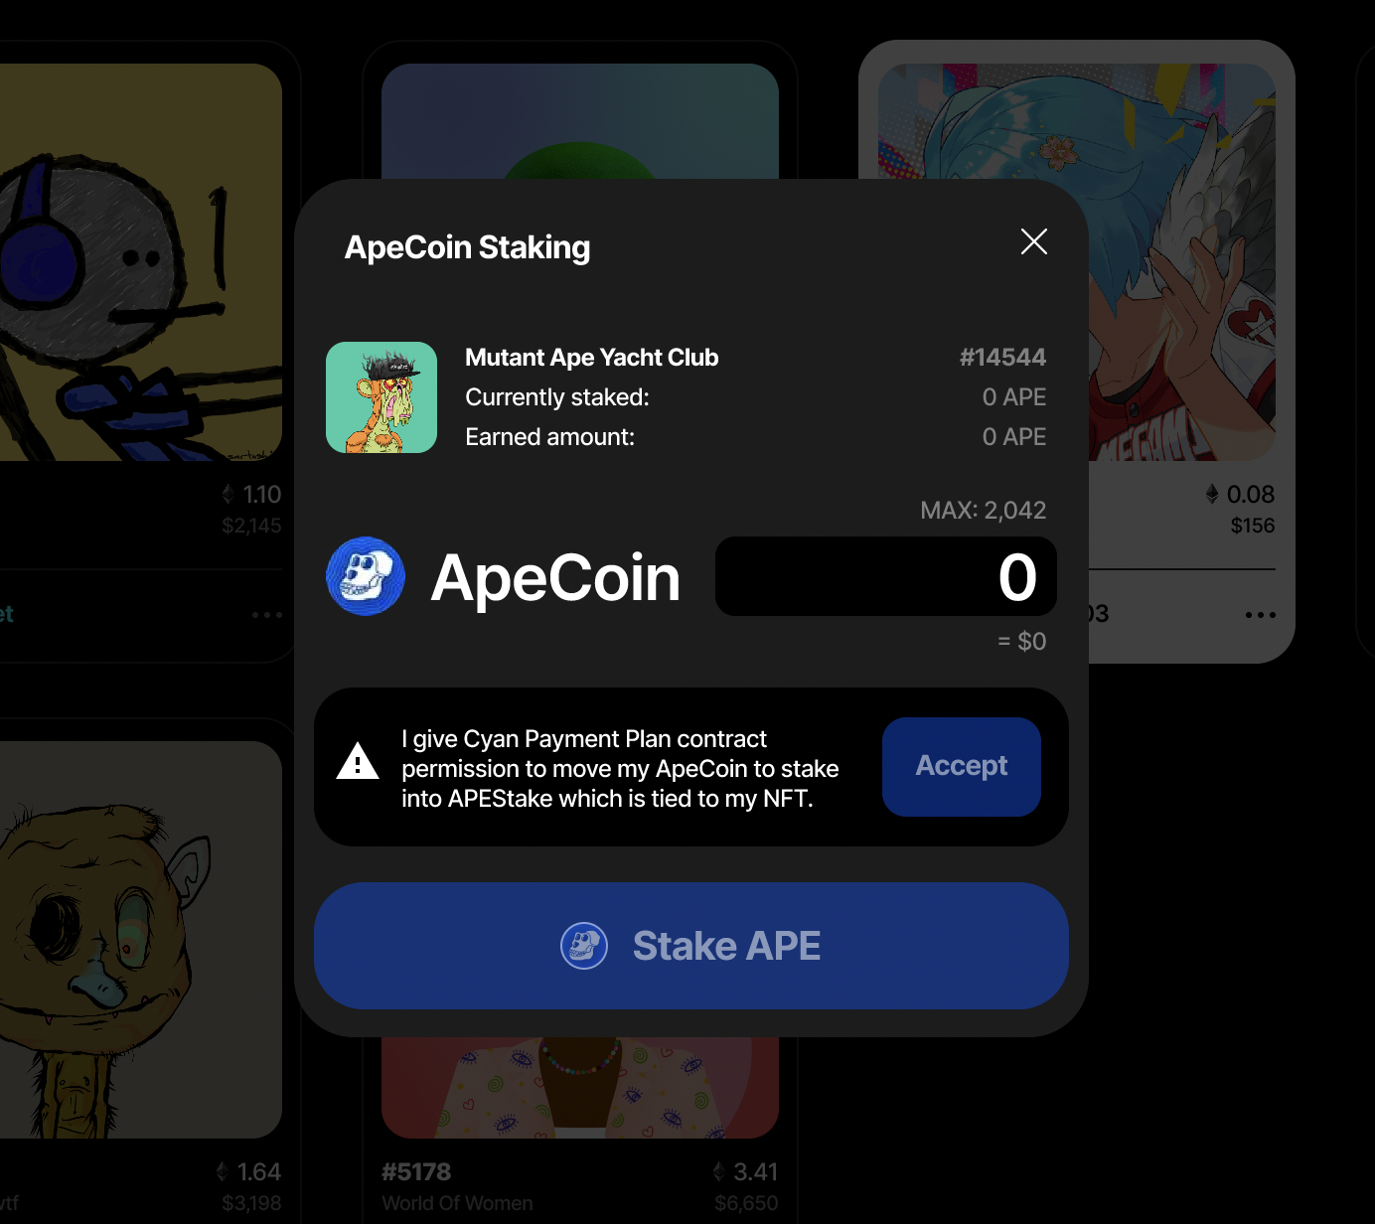
Task: Click the Mutant Ape #14544 thumbnail
Action: (382, 397)
